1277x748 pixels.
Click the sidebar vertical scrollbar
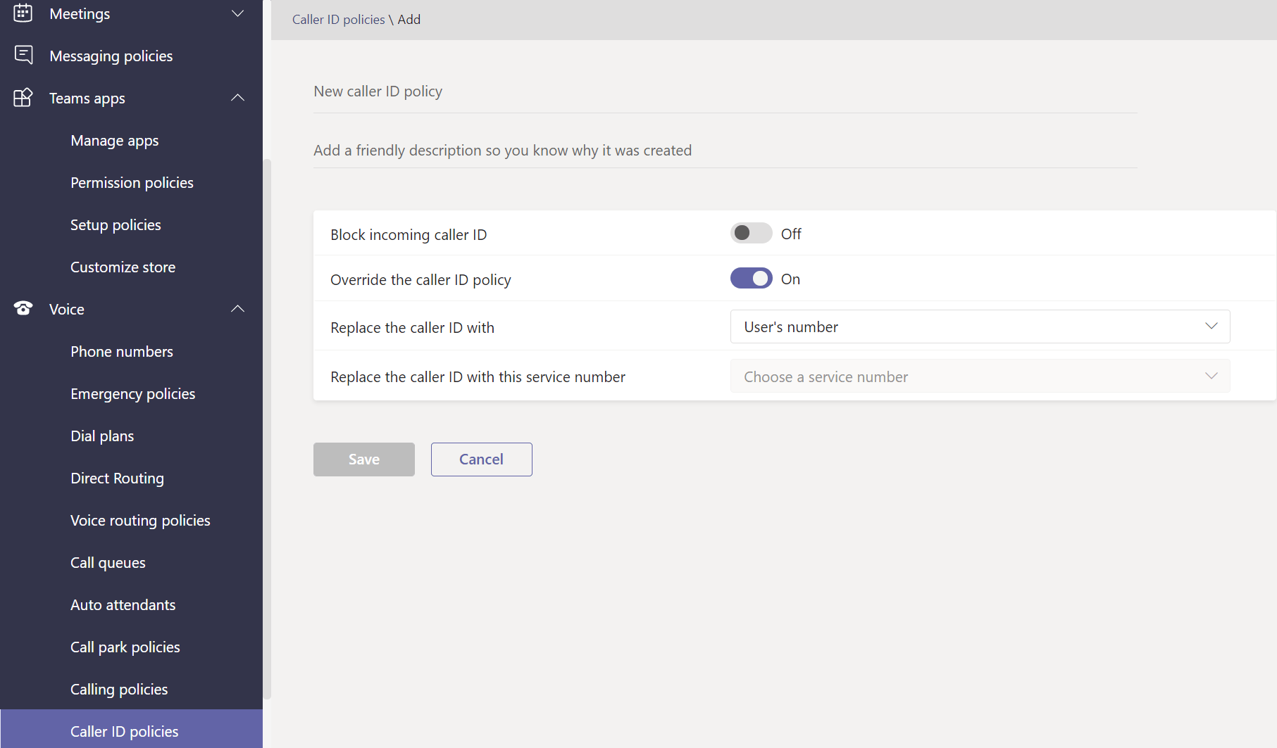pyautogui.click(x=267, y=429)
